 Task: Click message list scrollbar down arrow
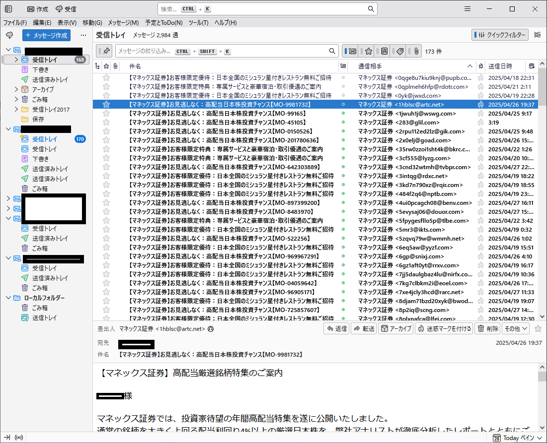(542, 316)
